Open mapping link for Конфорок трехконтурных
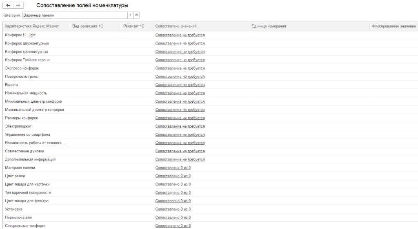Viewport: 418px width, 229px height. 180,52
